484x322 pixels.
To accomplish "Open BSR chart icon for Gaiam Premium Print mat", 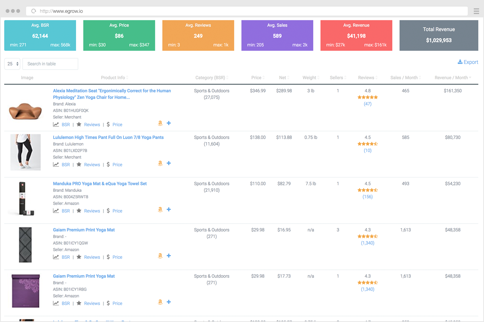I will pyautogui.click(x=56, y=257).
